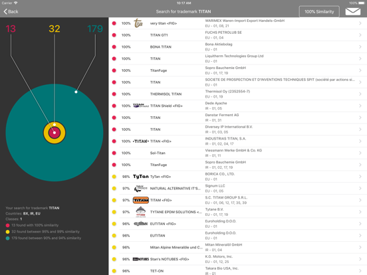Click the TYTANE EPDM logo image
Screen dimensions: 367x275
click(141, 212)
